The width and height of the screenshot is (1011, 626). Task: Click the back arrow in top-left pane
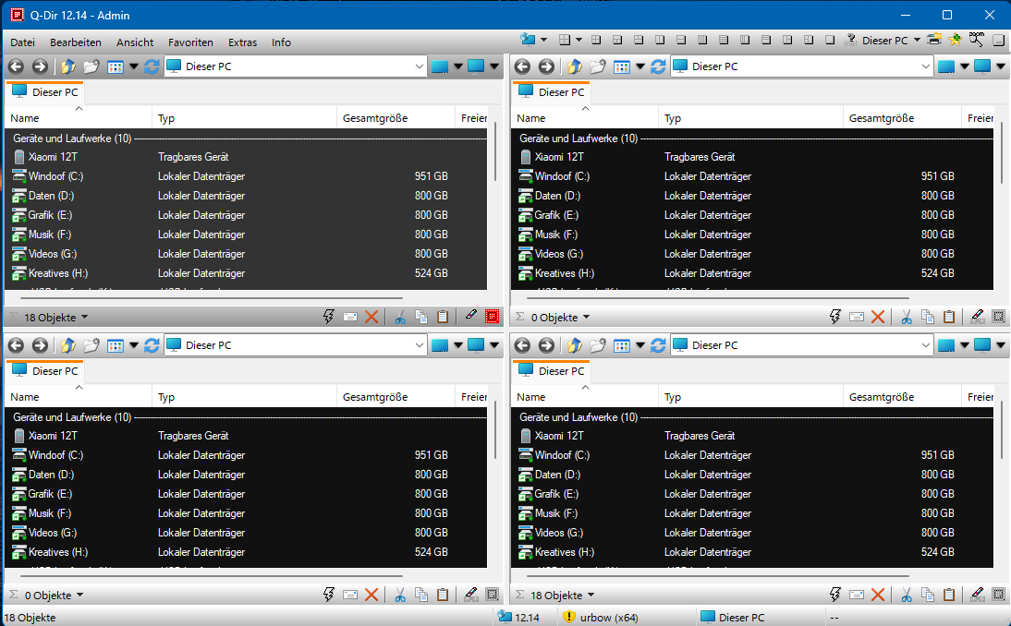click(16, 66)
